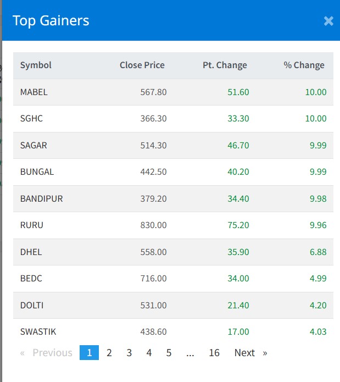340x382 pixels.
Task: Click the DHEL stock entry
Action: (31, 252)
